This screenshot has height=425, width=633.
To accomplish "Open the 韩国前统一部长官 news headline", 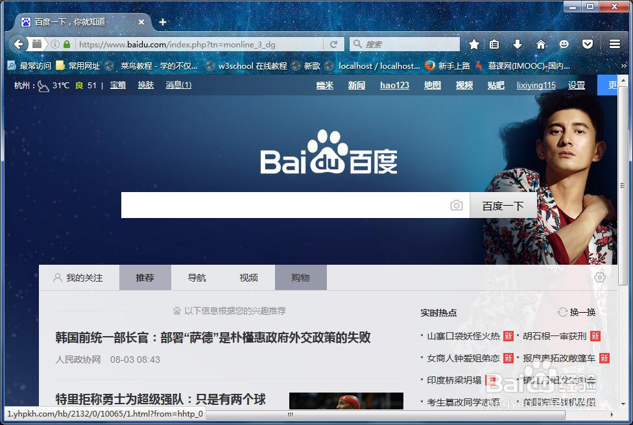I will [x=213, y=337].
